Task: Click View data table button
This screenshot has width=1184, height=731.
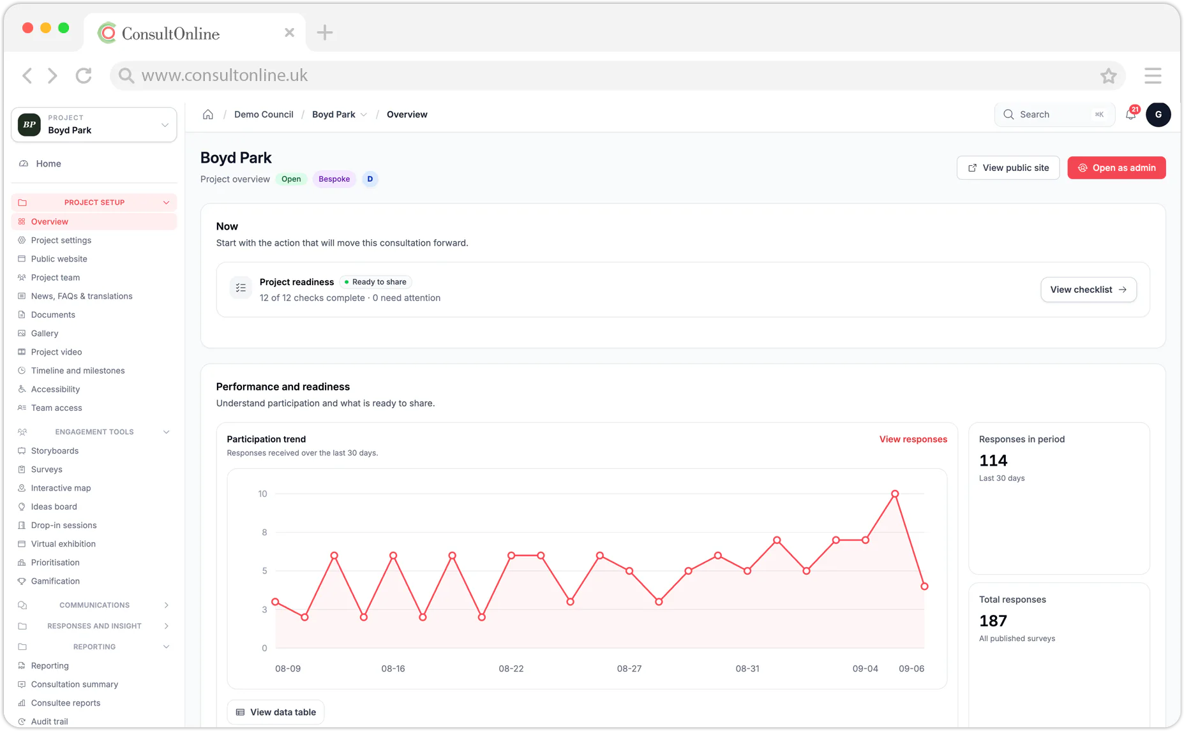Action: point(276,713)
